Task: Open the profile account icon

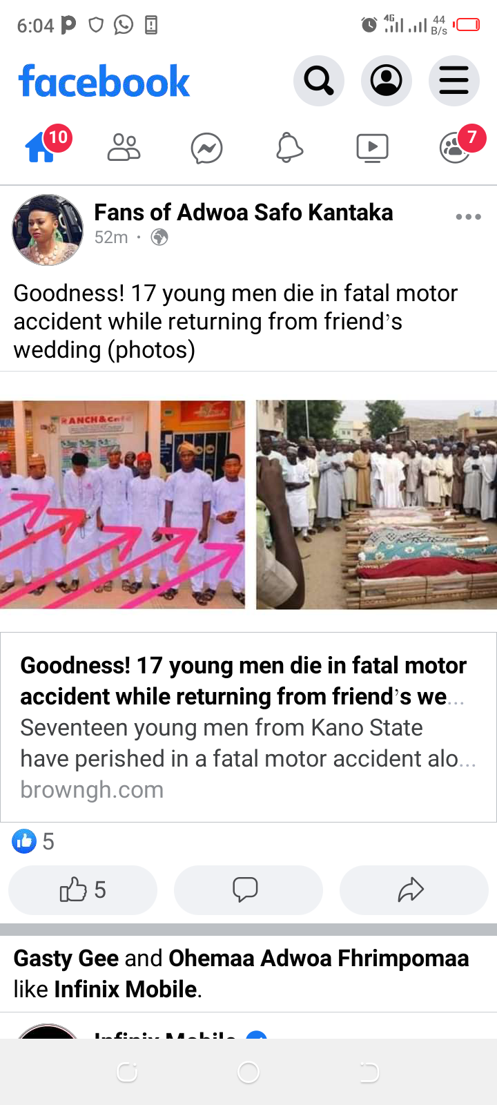Action: click(387, 81)
